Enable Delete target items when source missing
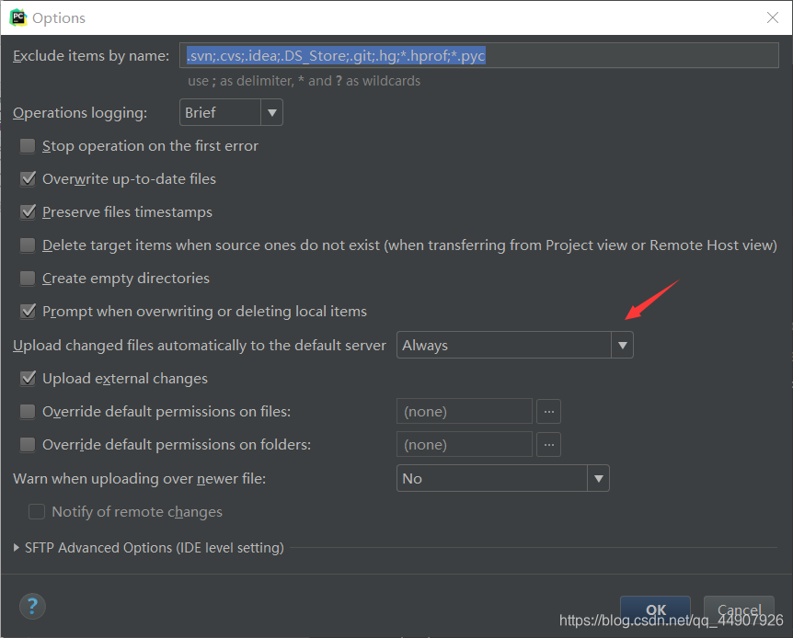 pyautogui.click(x=28, y=245)
